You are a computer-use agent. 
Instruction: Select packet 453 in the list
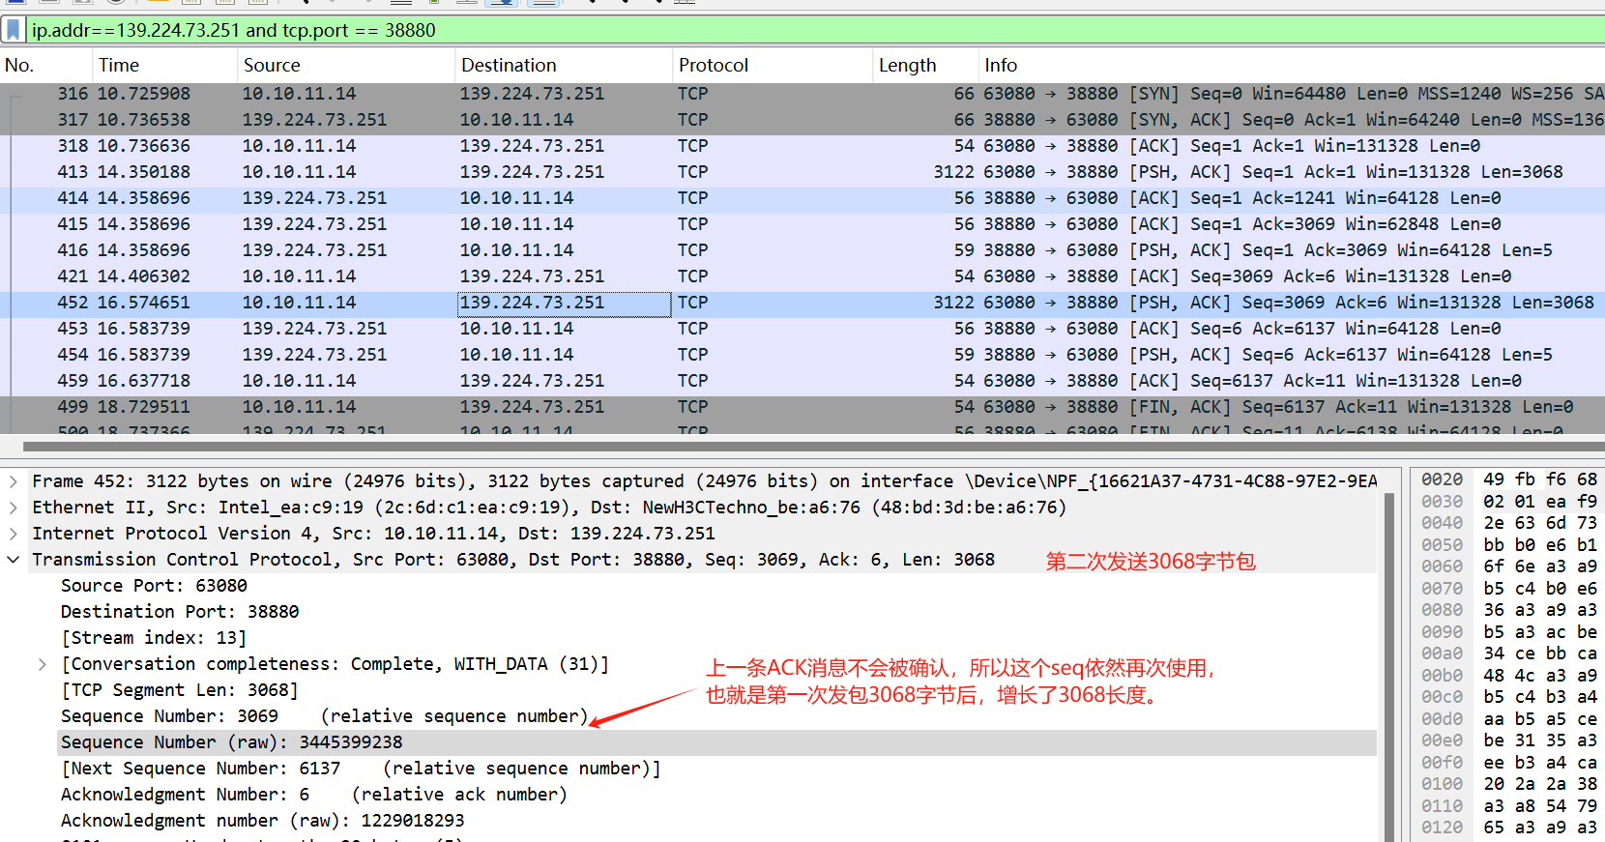(x=802, y=329)
